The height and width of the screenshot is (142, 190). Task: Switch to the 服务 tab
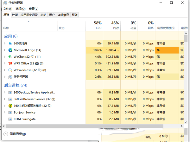click(74, 15)
